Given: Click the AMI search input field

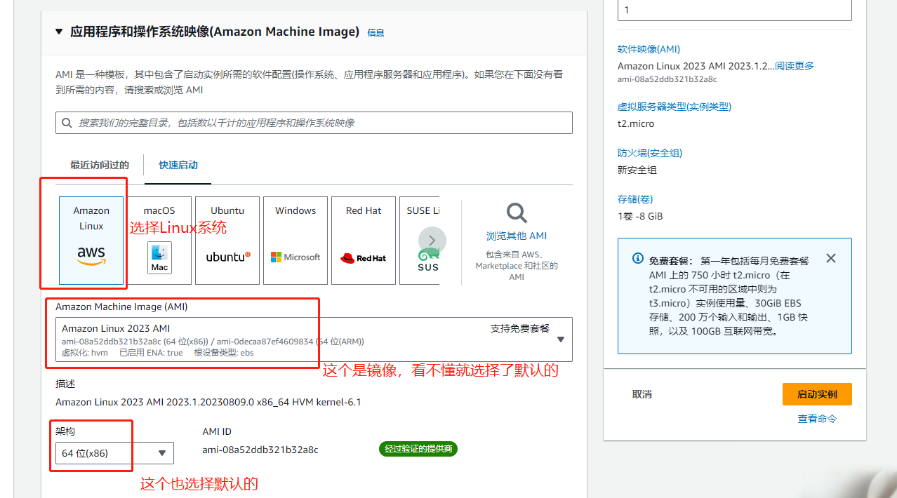Looking at the screenshot, I should pos(314,123).
